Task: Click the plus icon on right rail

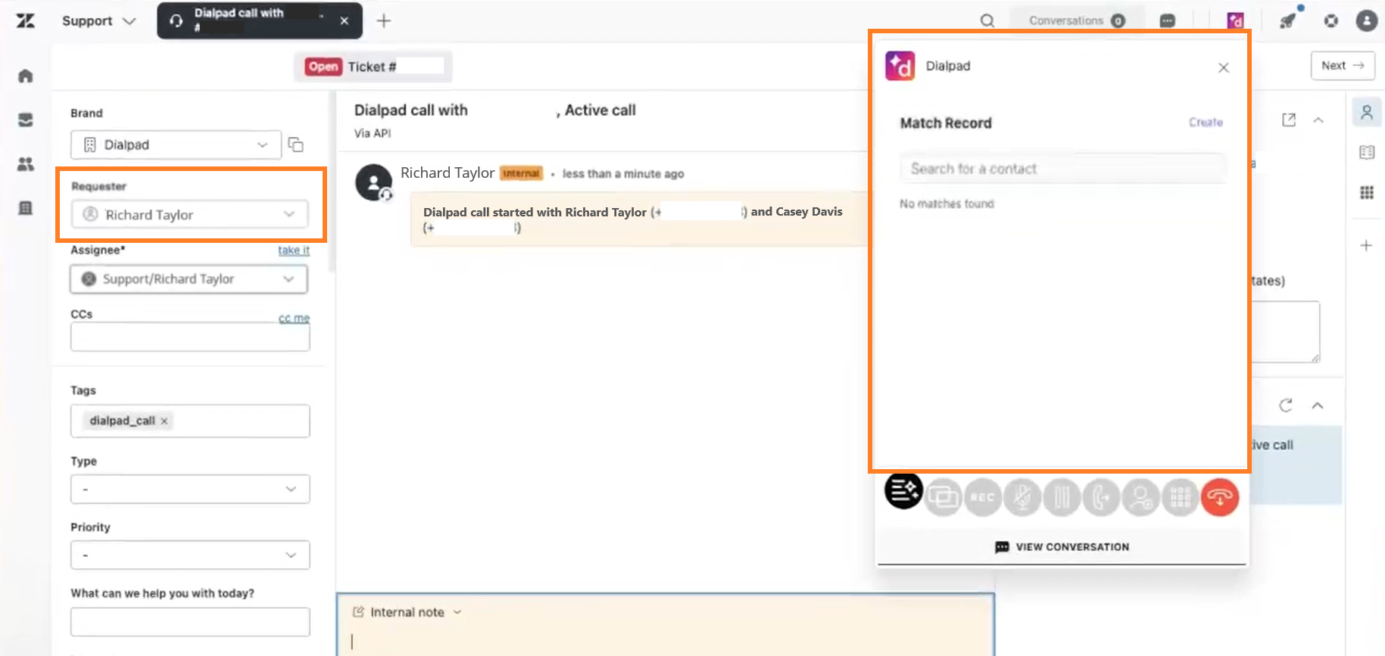Action: 1366,245
